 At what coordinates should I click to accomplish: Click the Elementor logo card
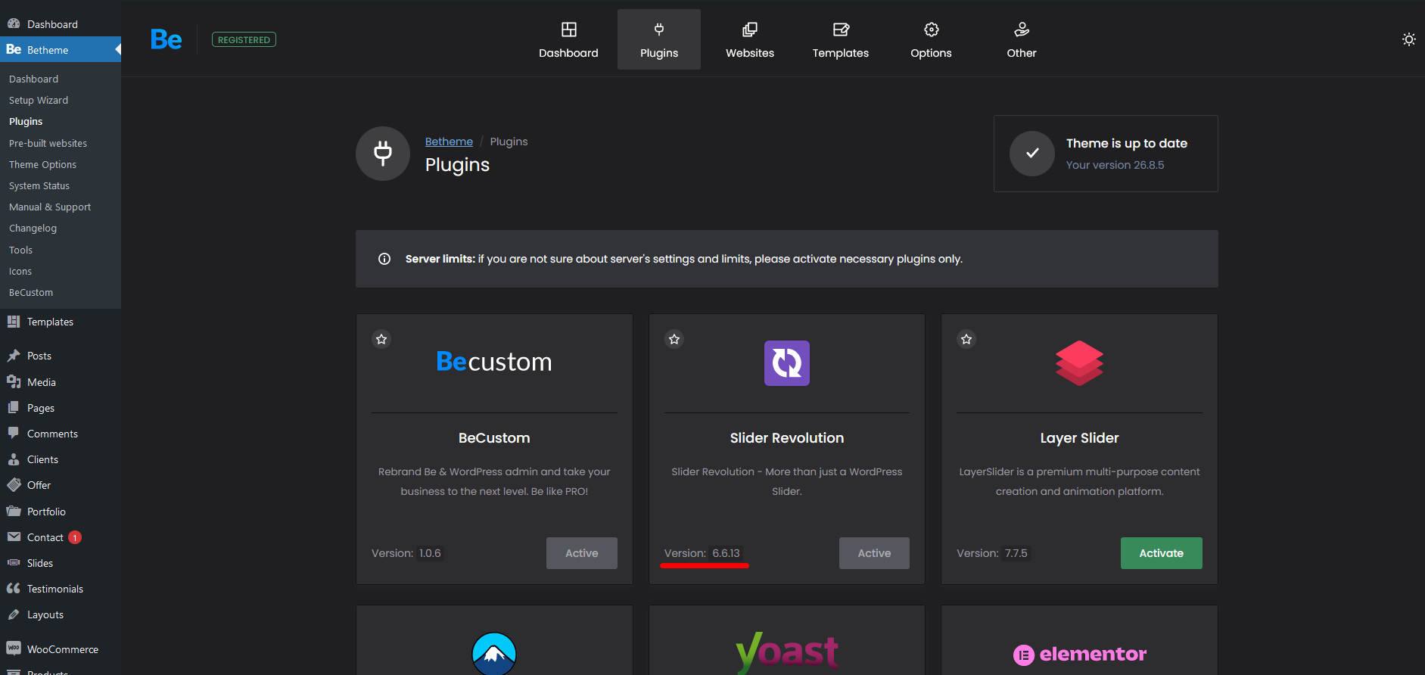[x=1080, y=654]
